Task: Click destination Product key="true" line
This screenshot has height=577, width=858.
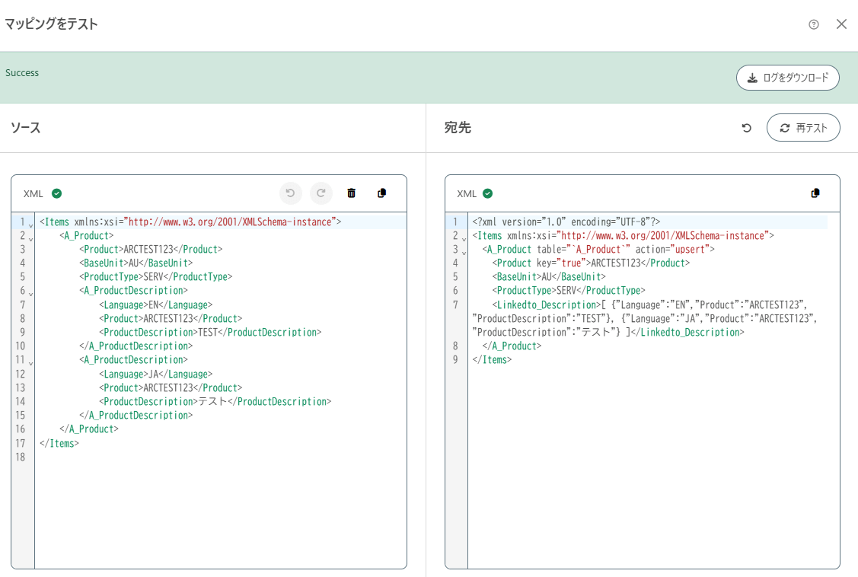Action: 591,263
